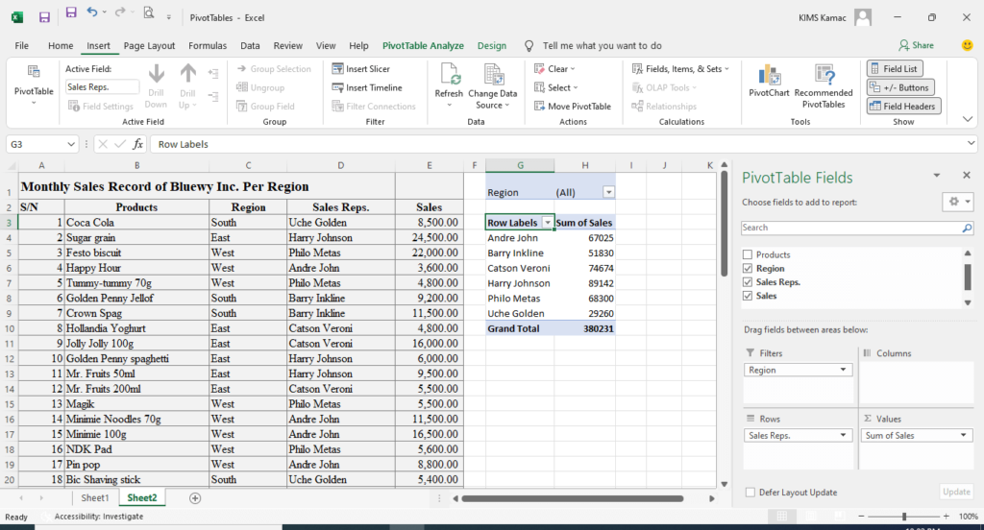This screenshot has width=984, height=530.
Task: Click the smiley feedback icon
Action: point(967,45)
